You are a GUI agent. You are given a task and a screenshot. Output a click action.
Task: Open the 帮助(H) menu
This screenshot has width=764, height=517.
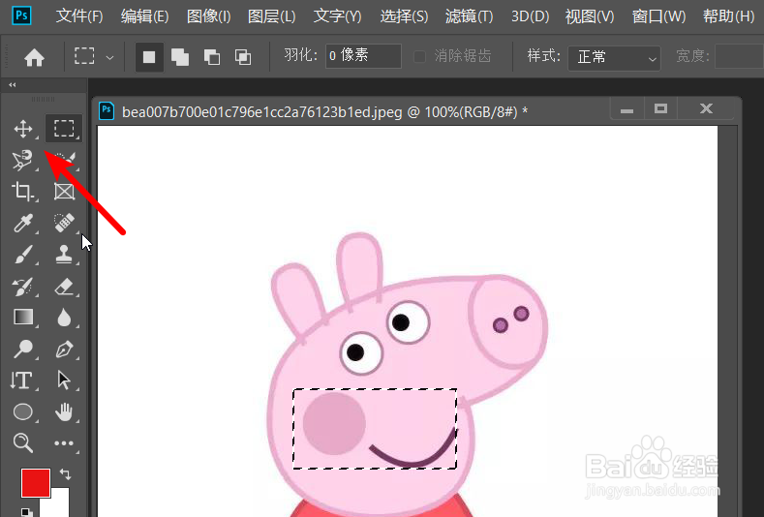pyautogui.click(x=728, y=16)
